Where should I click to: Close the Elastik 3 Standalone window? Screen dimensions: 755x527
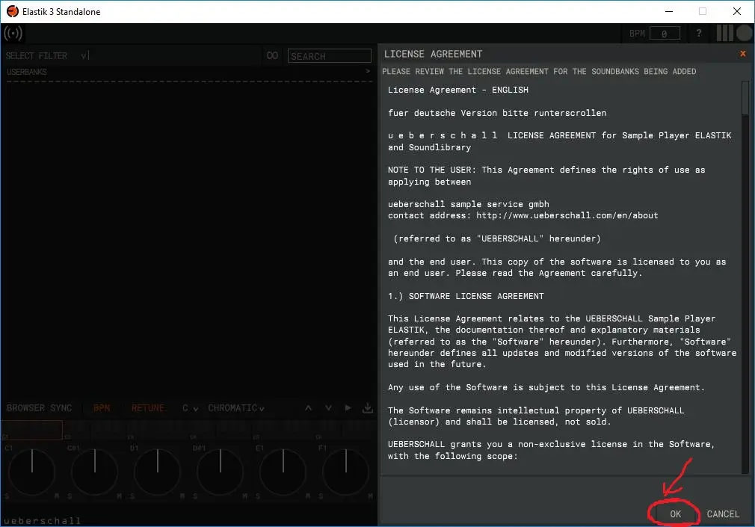(737, 11)
